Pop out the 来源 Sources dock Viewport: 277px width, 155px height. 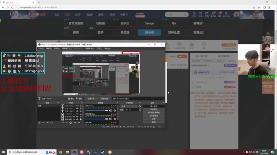[x=82, y=103]
